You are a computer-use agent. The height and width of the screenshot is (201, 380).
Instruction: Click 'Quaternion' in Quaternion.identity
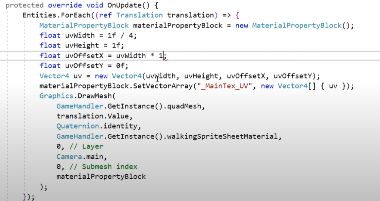[x=78, y=126]
